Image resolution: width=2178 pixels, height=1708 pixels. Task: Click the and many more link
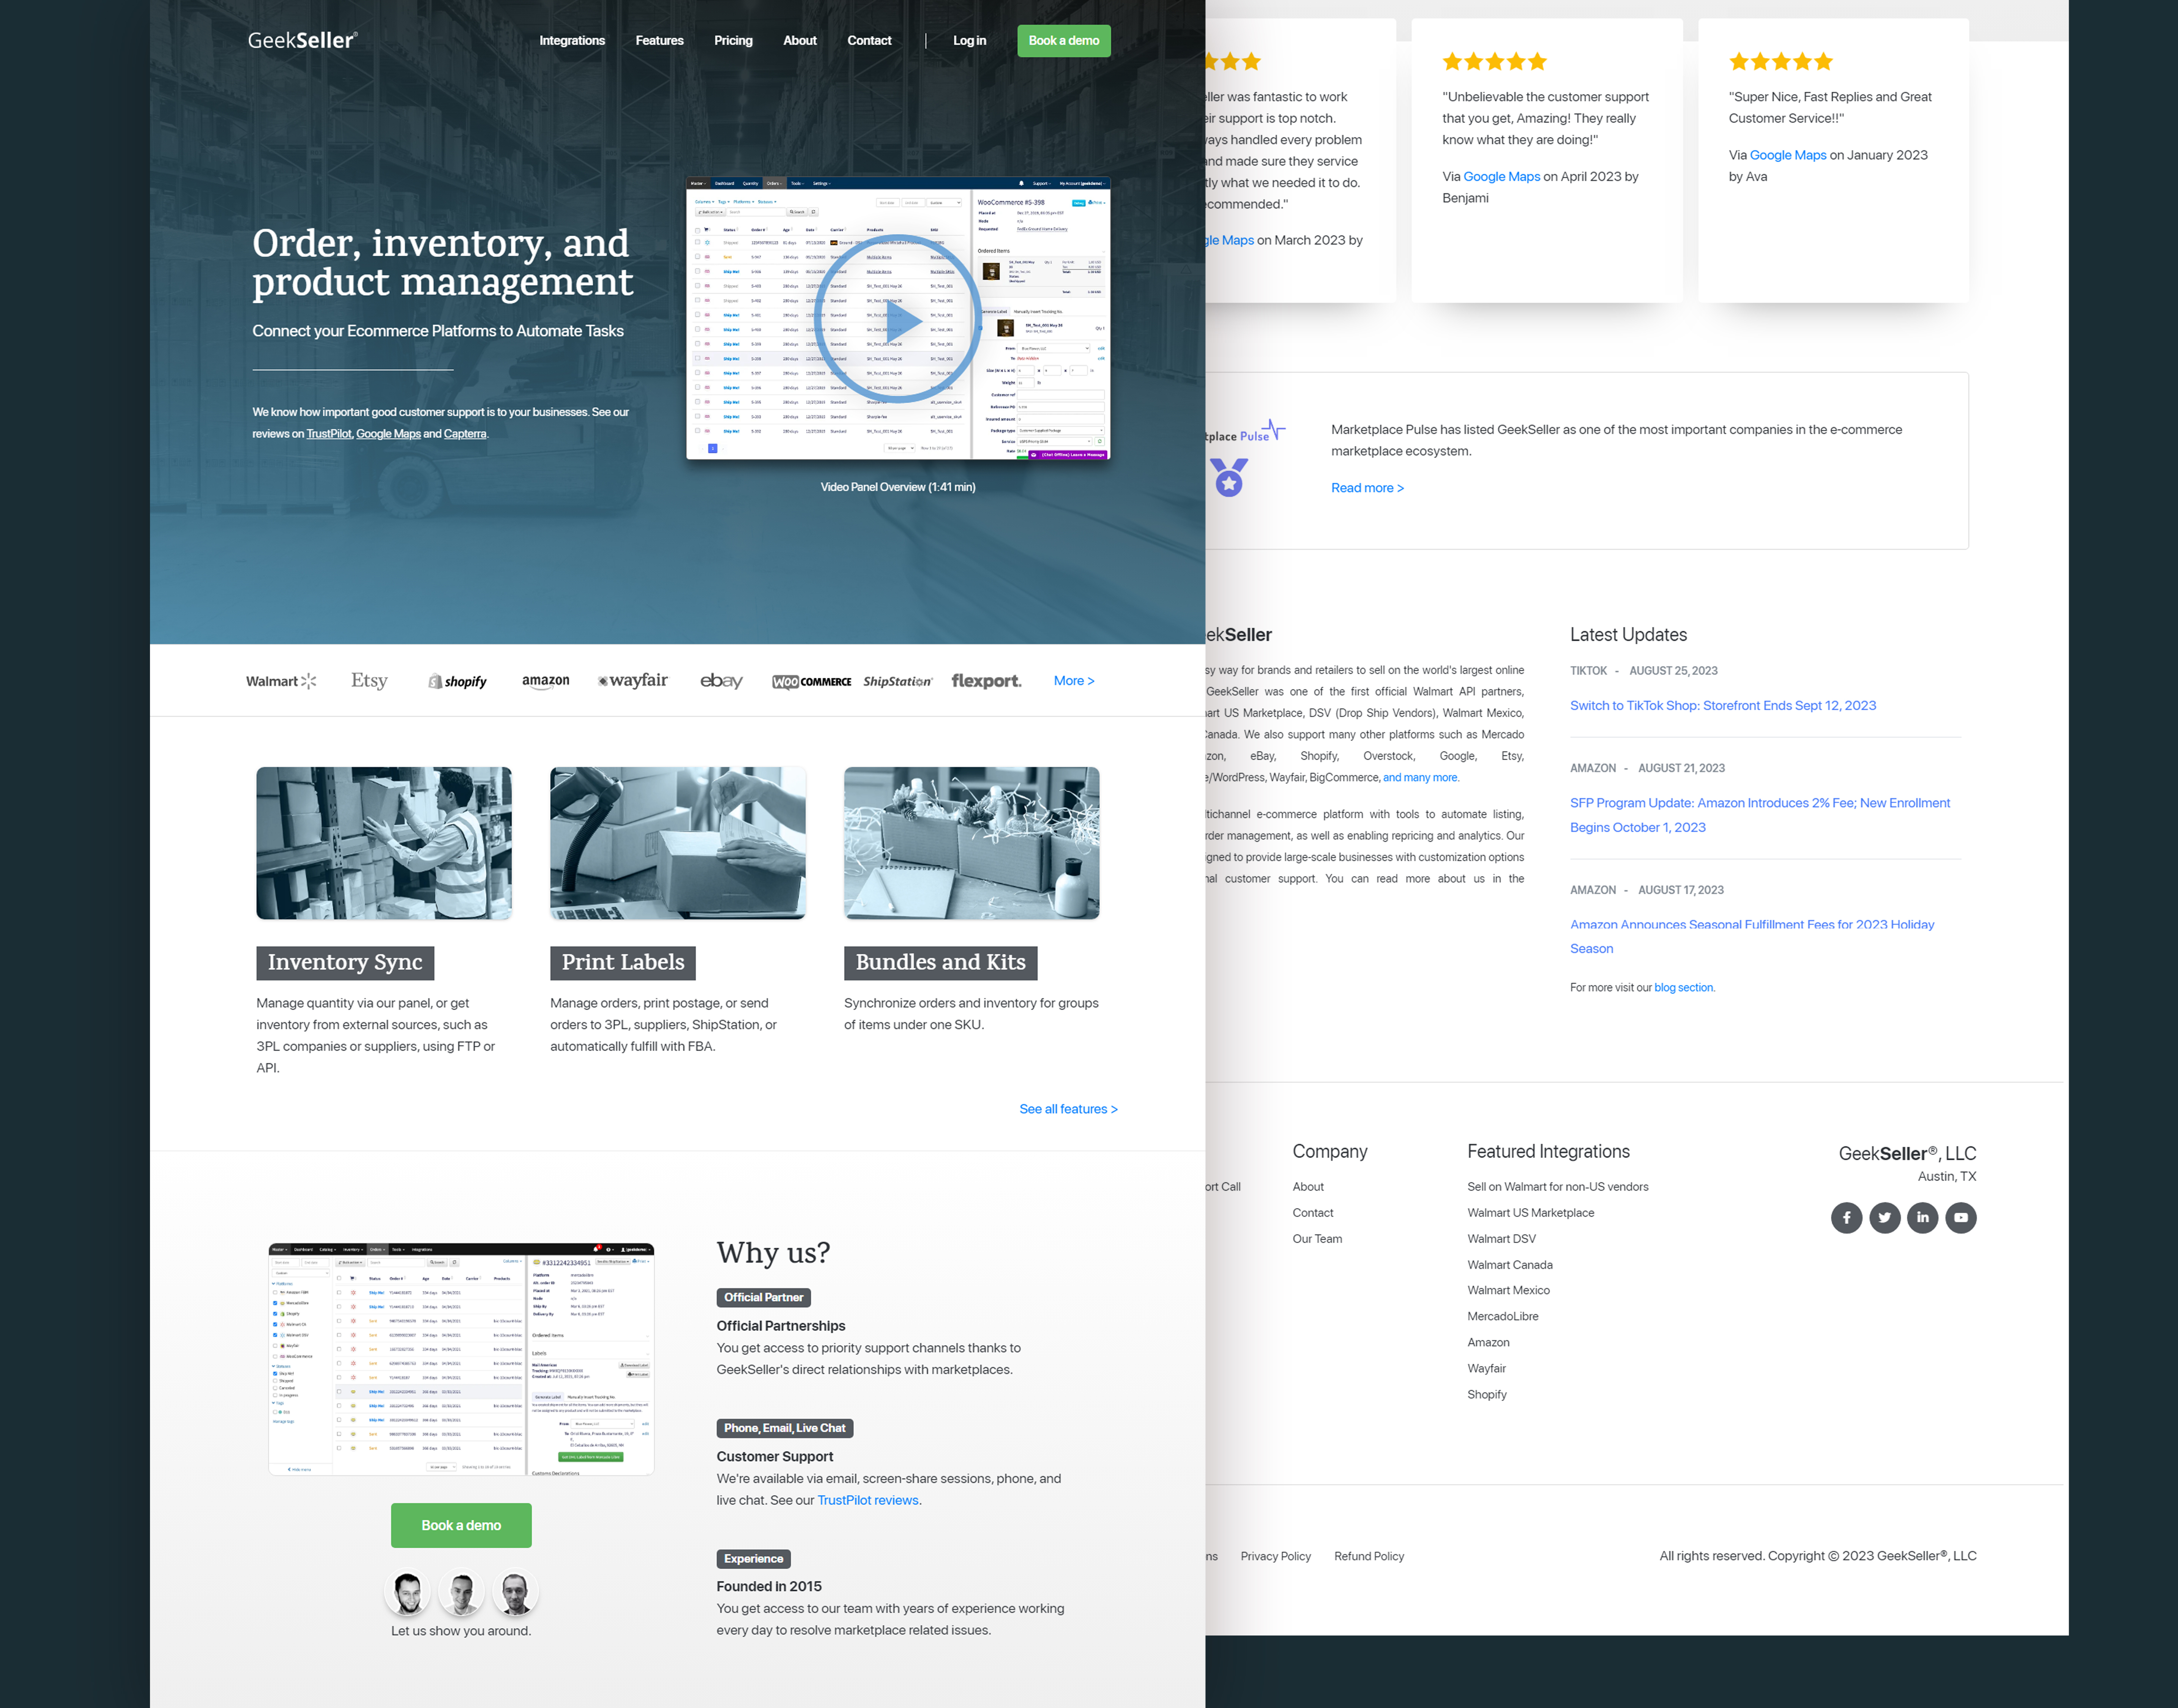tap(1420, 778)
